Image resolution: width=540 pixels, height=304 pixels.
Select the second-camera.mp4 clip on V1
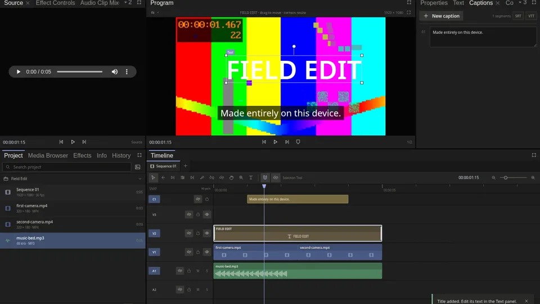pyautogui.click(x=340, y=252)
